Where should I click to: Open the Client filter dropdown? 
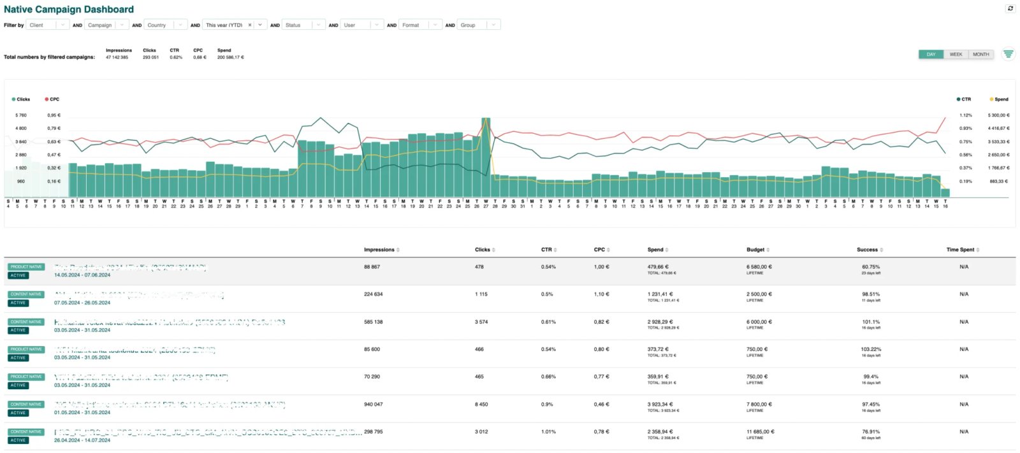coord(48,25)
